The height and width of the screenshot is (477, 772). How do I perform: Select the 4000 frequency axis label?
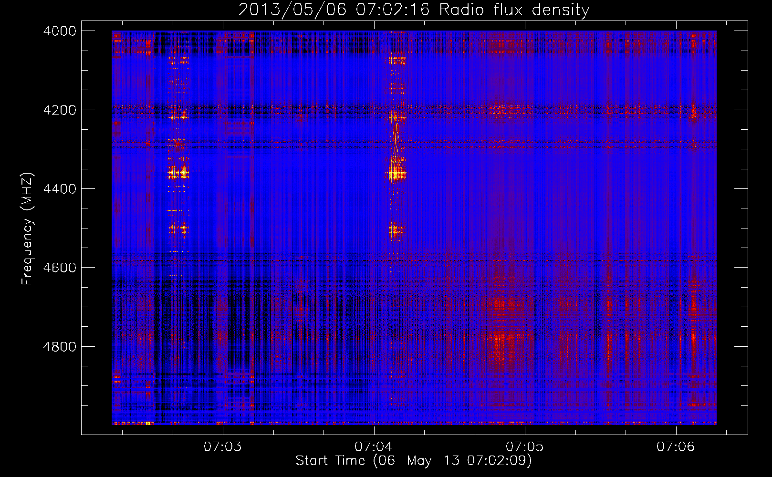(x=60, y=31)
